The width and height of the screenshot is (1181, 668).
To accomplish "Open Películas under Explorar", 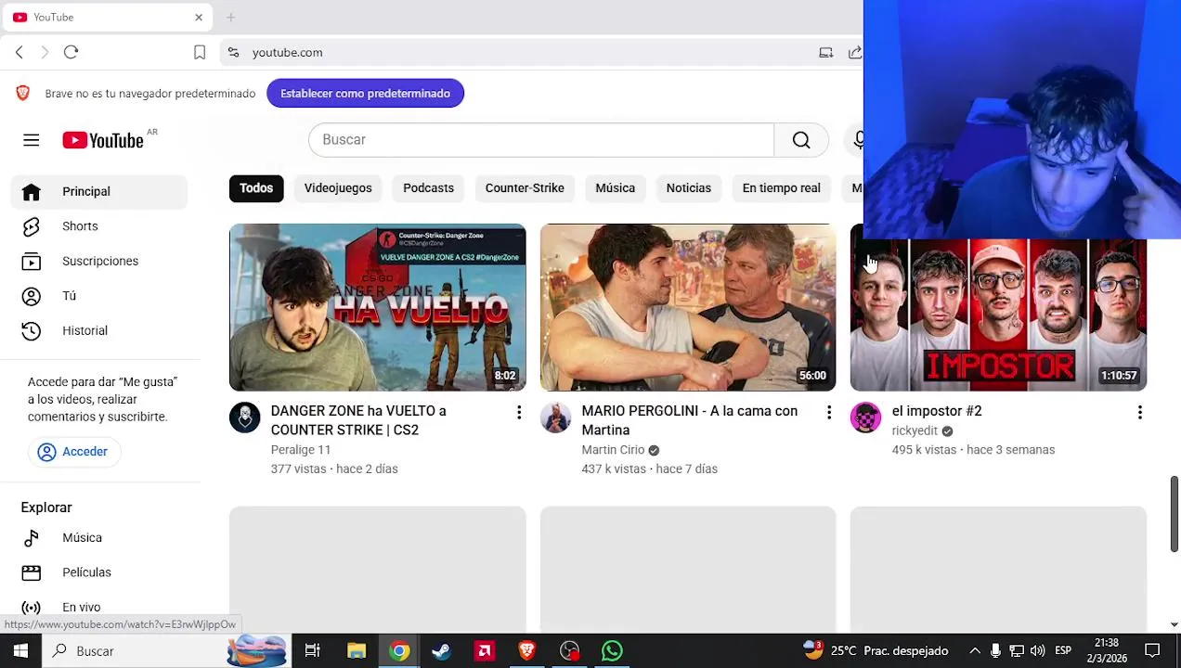I will click(99, 573).
